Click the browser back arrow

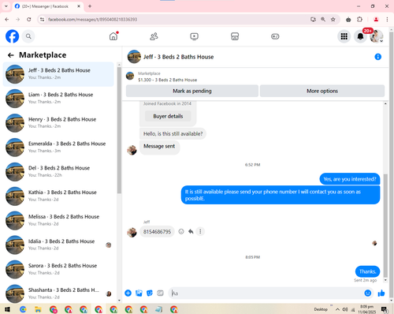point(7,20)
